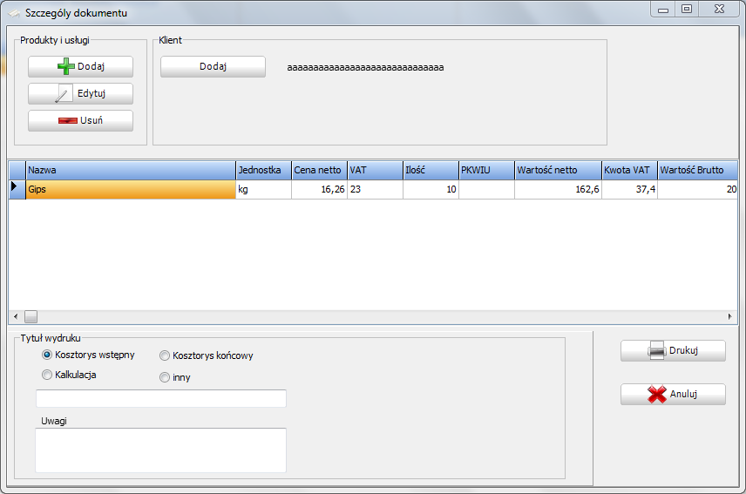Click the PKWIU column header
This screenshot has height=494, width=746.
(x=486, y=170)
